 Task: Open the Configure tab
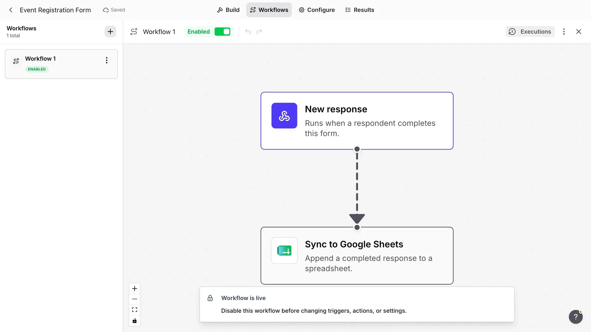pos(317,10)
